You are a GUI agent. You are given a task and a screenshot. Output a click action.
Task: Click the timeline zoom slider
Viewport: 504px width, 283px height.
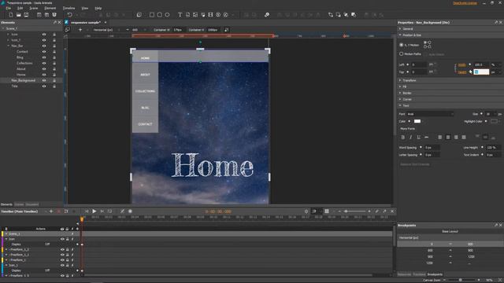(x=354, y=211)
